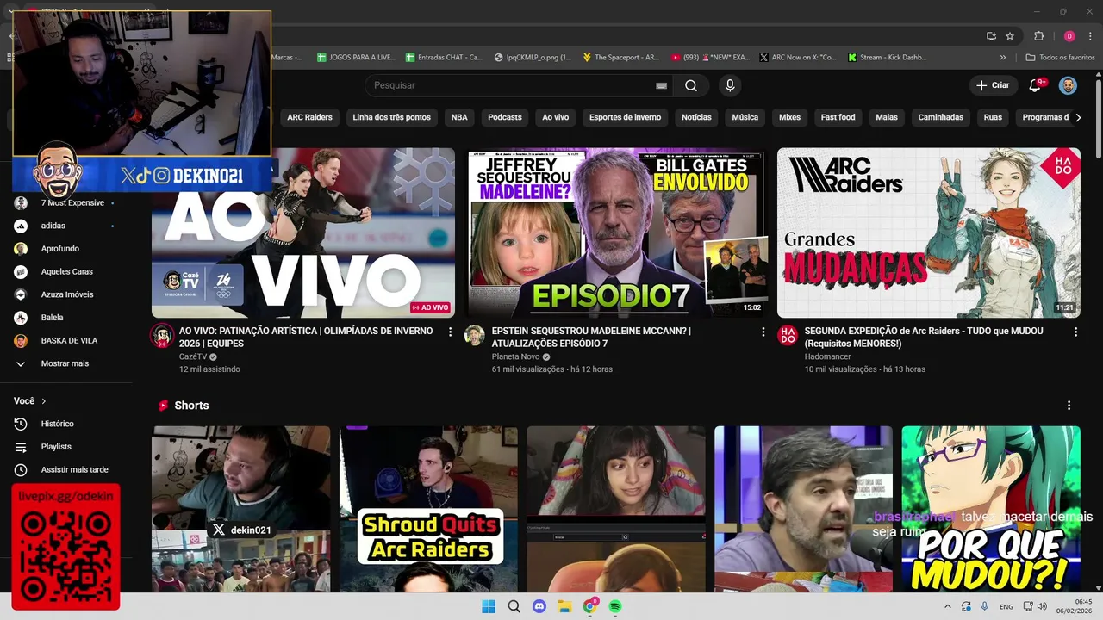Open the Aqueles Caras subscription

[65, 272]
